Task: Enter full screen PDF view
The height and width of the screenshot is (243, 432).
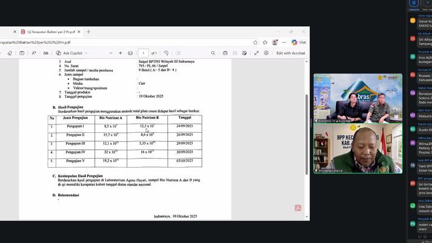Action: 256,53
